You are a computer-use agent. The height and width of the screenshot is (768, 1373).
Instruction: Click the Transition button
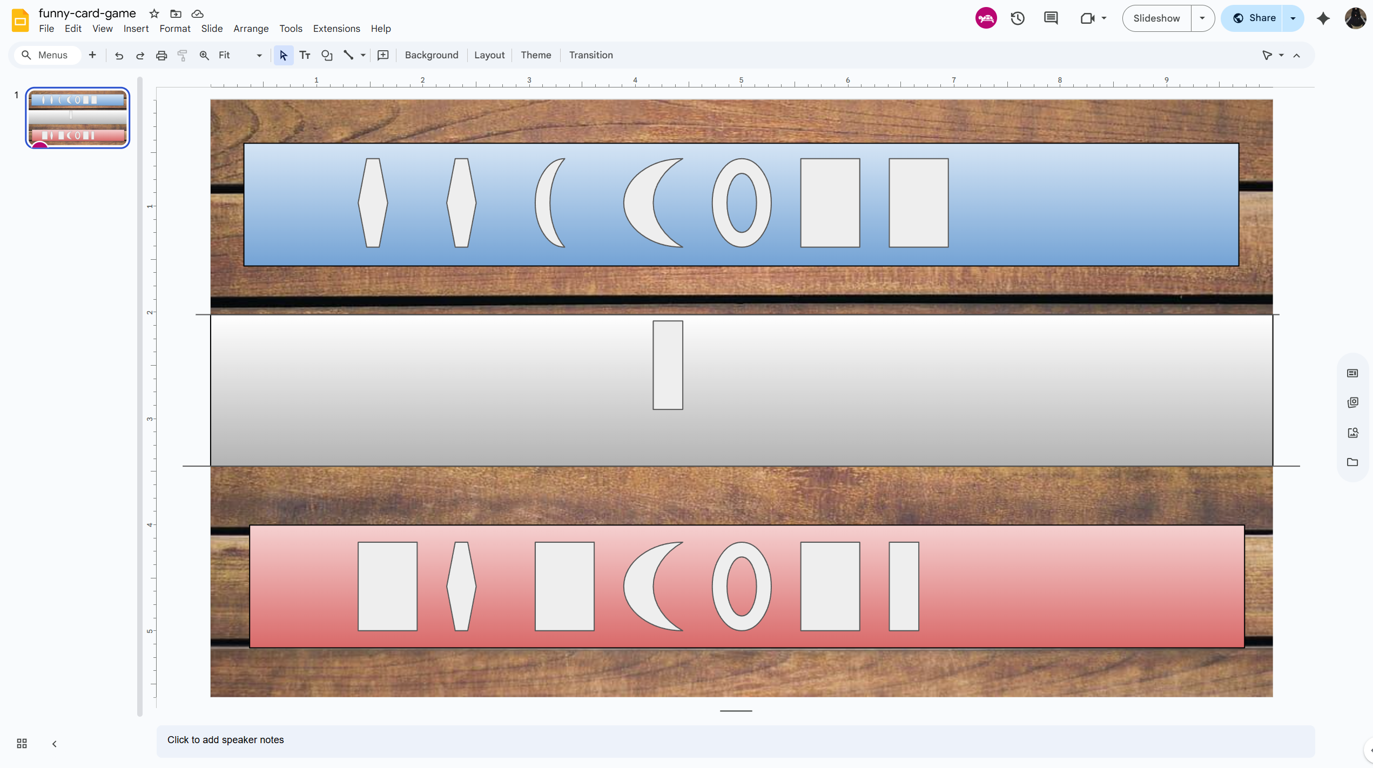pos(590,55)
